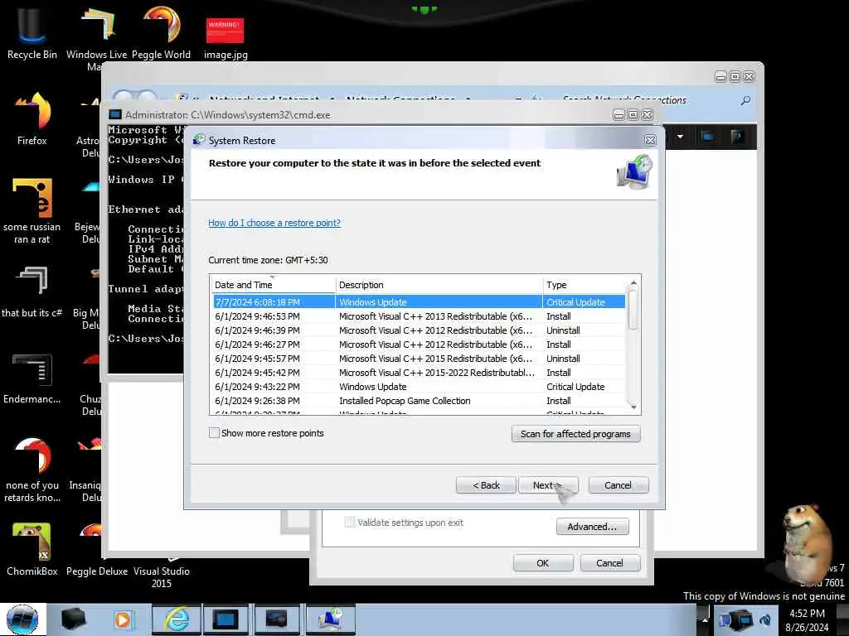Select the 7/7/2024 6:08:18 PM restore point
The width and height of the screenshot is (849, 636).
click(419, 302)
